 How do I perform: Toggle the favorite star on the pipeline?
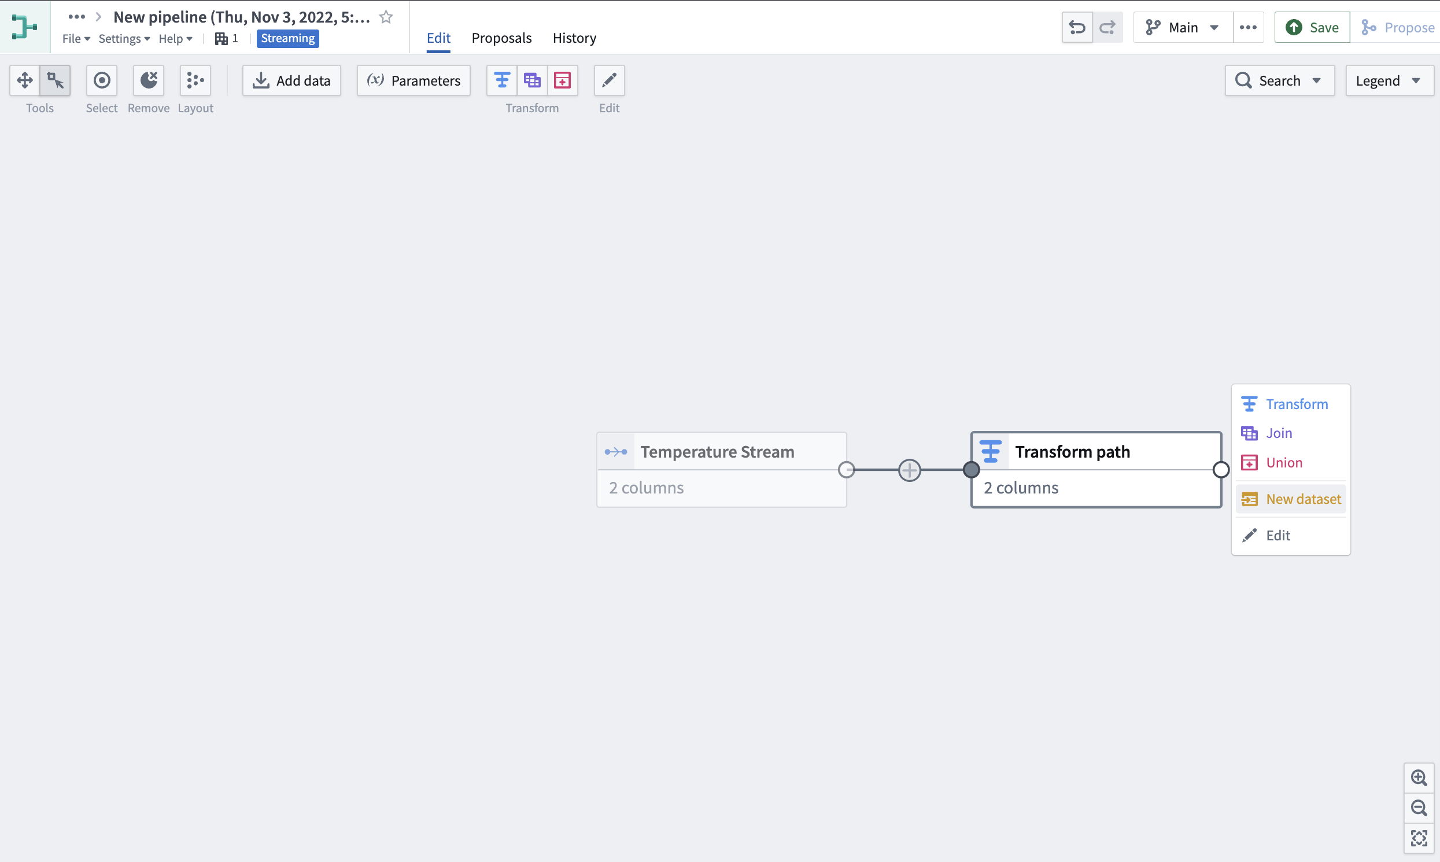tap(385, 16)
